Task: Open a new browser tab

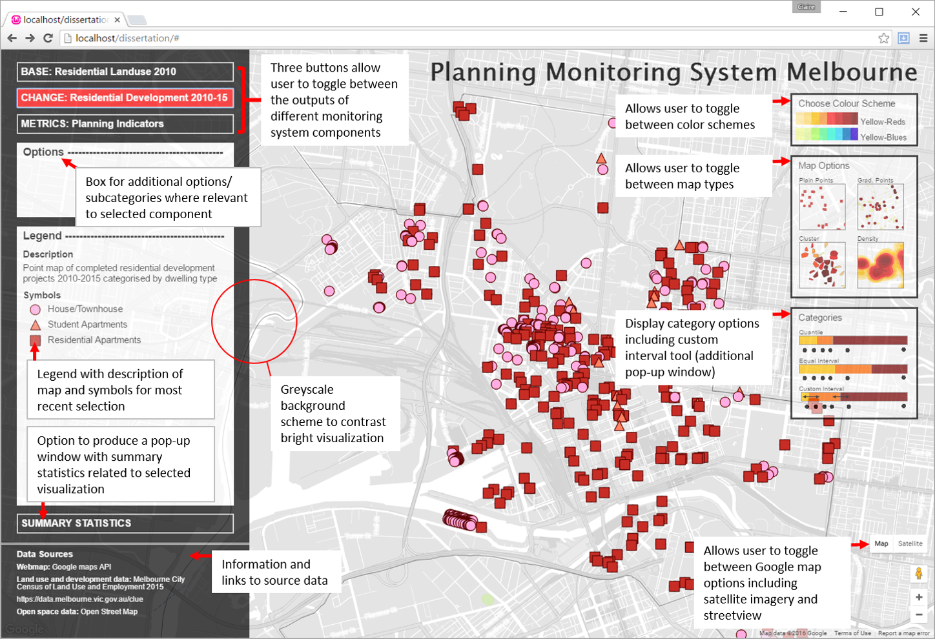Action: tap(137, 20)
